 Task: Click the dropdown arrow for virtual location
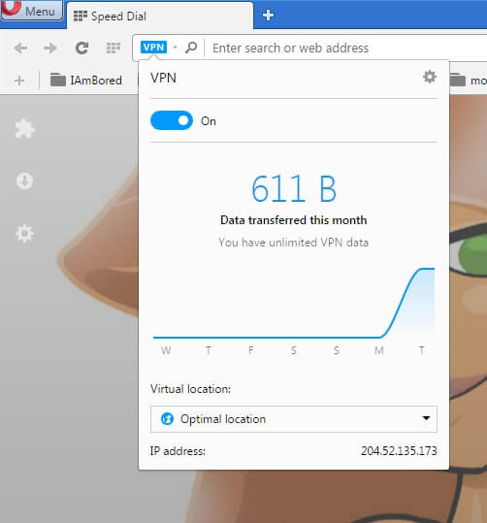coord(426,418)
